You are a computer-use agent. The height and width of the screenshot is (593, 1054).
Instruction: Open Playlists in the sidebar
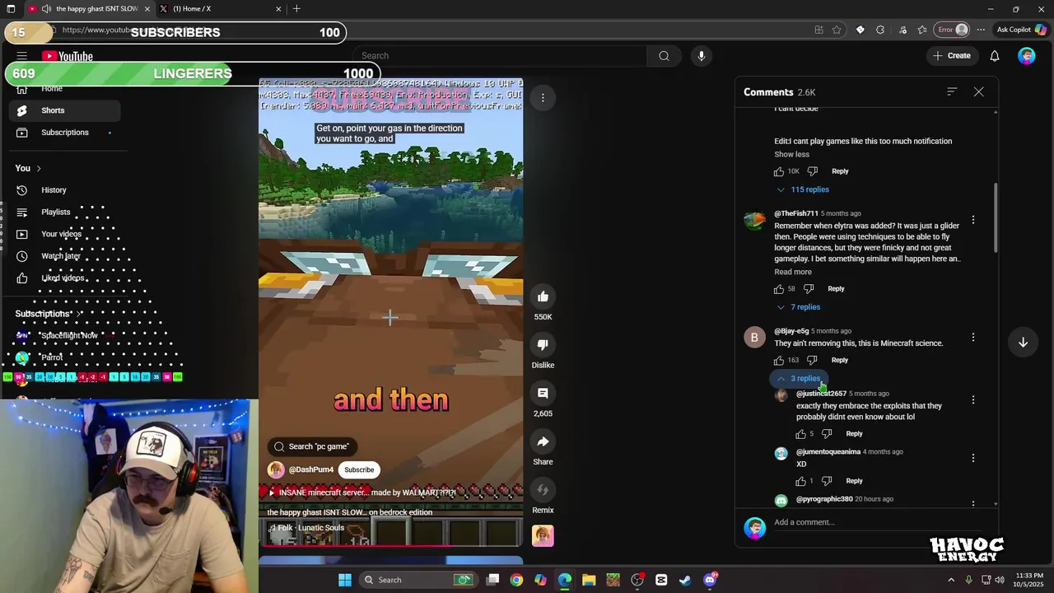tap(63, 212)
